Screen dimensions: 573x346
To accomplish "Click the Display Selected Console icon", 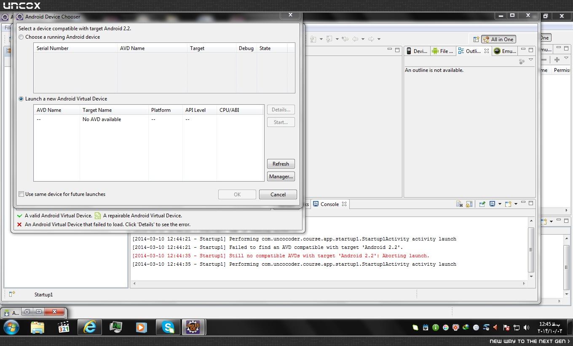I will click(492, 204).
